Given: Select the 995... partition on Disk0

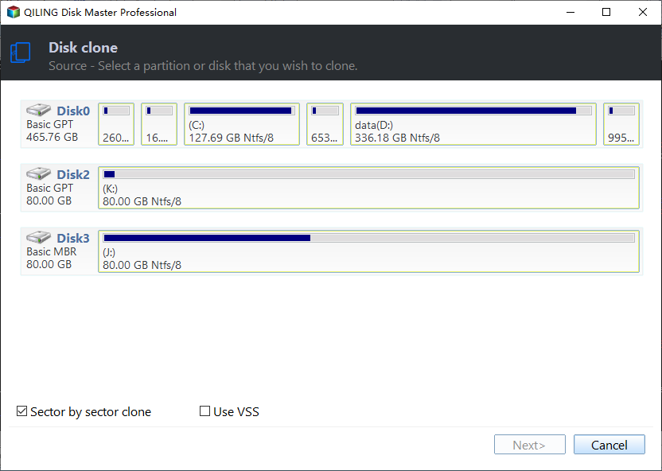Looking at the screenshot, I should coord(621,124).
